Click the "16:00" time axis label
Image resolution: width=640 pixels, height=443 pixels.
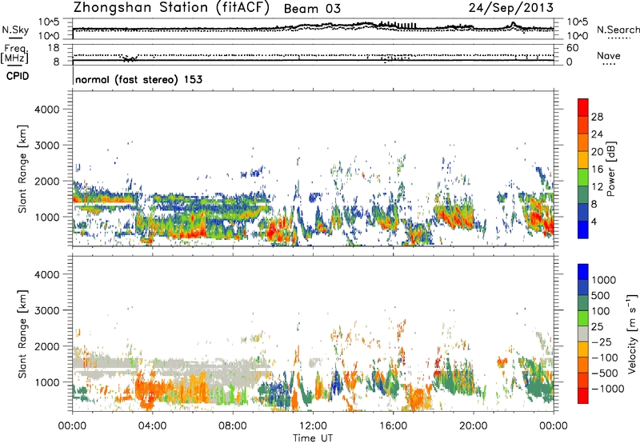point(393,426)
